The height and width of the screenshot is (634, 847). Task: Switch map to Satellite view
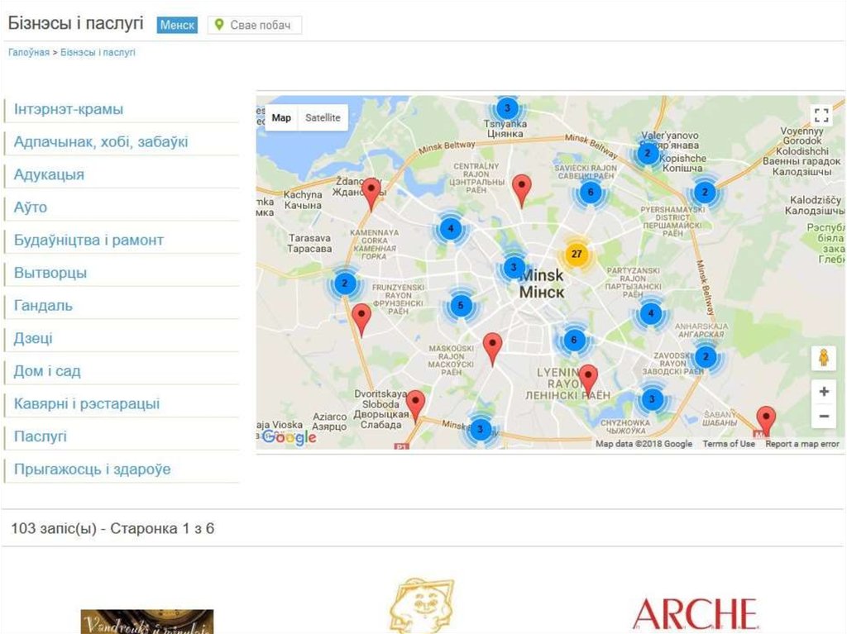pos(323,117)
